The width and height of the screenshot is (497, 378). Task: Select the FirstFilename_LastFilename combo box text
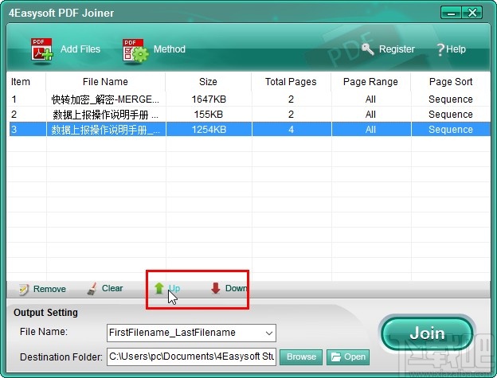172,333
